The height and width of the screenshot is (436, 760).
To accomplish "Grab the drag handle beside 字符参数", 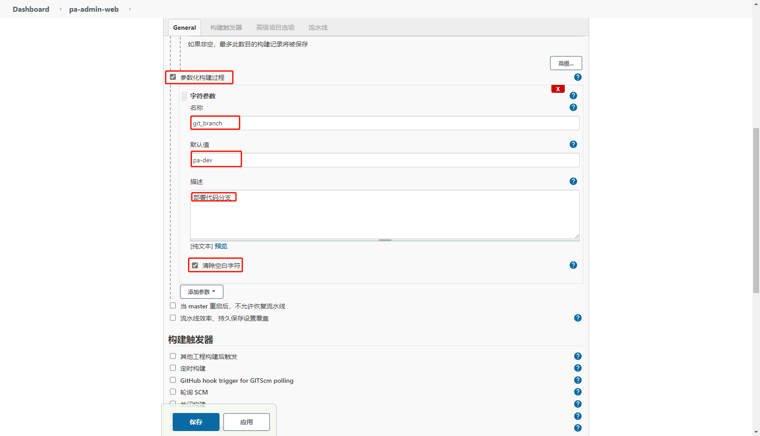I will pos(184,96).
